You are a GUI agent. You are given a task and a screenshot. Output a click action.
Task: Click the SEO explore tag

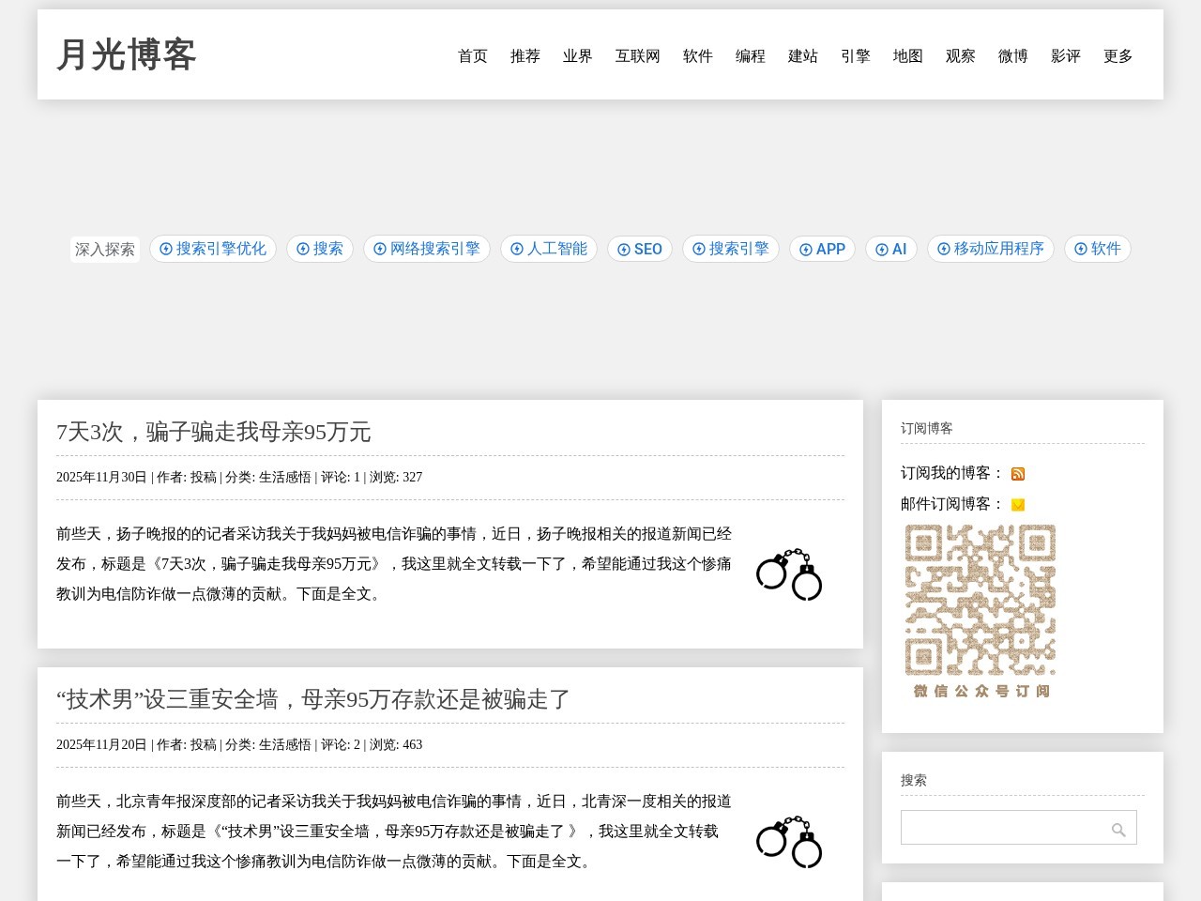(x=640, y=249)
